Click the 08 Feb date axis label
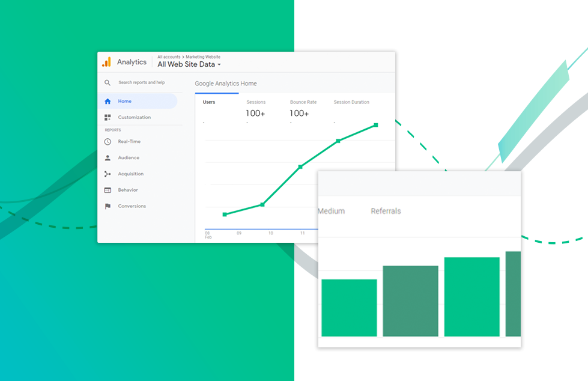The width and height of the screenshot is (588, 381). pos(208,235)
